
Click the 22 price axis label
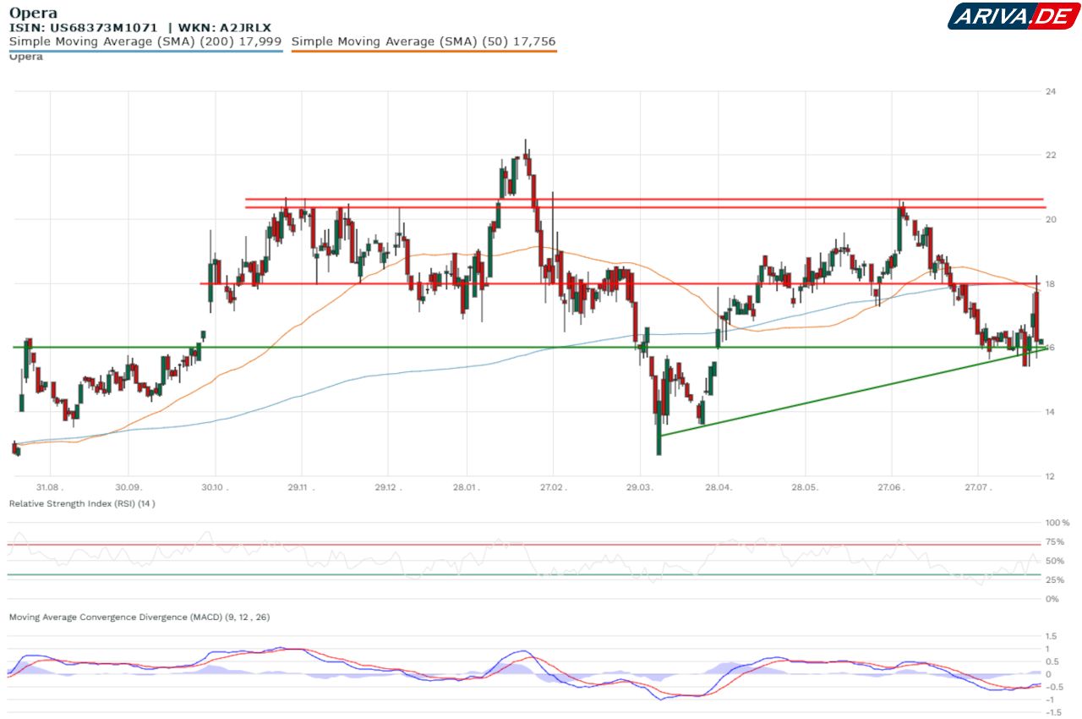point(1049,156)
